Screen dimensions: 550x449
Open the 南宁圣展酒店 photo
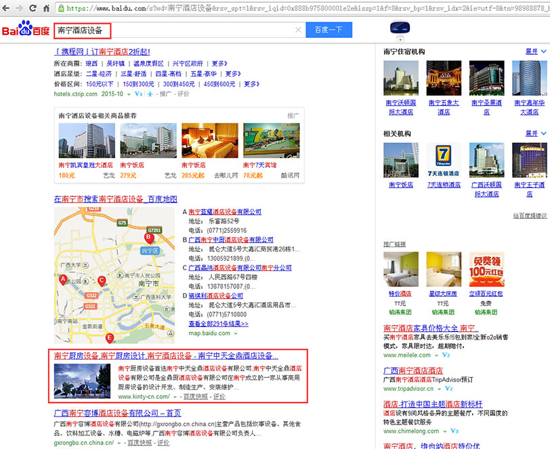[487, 78]
